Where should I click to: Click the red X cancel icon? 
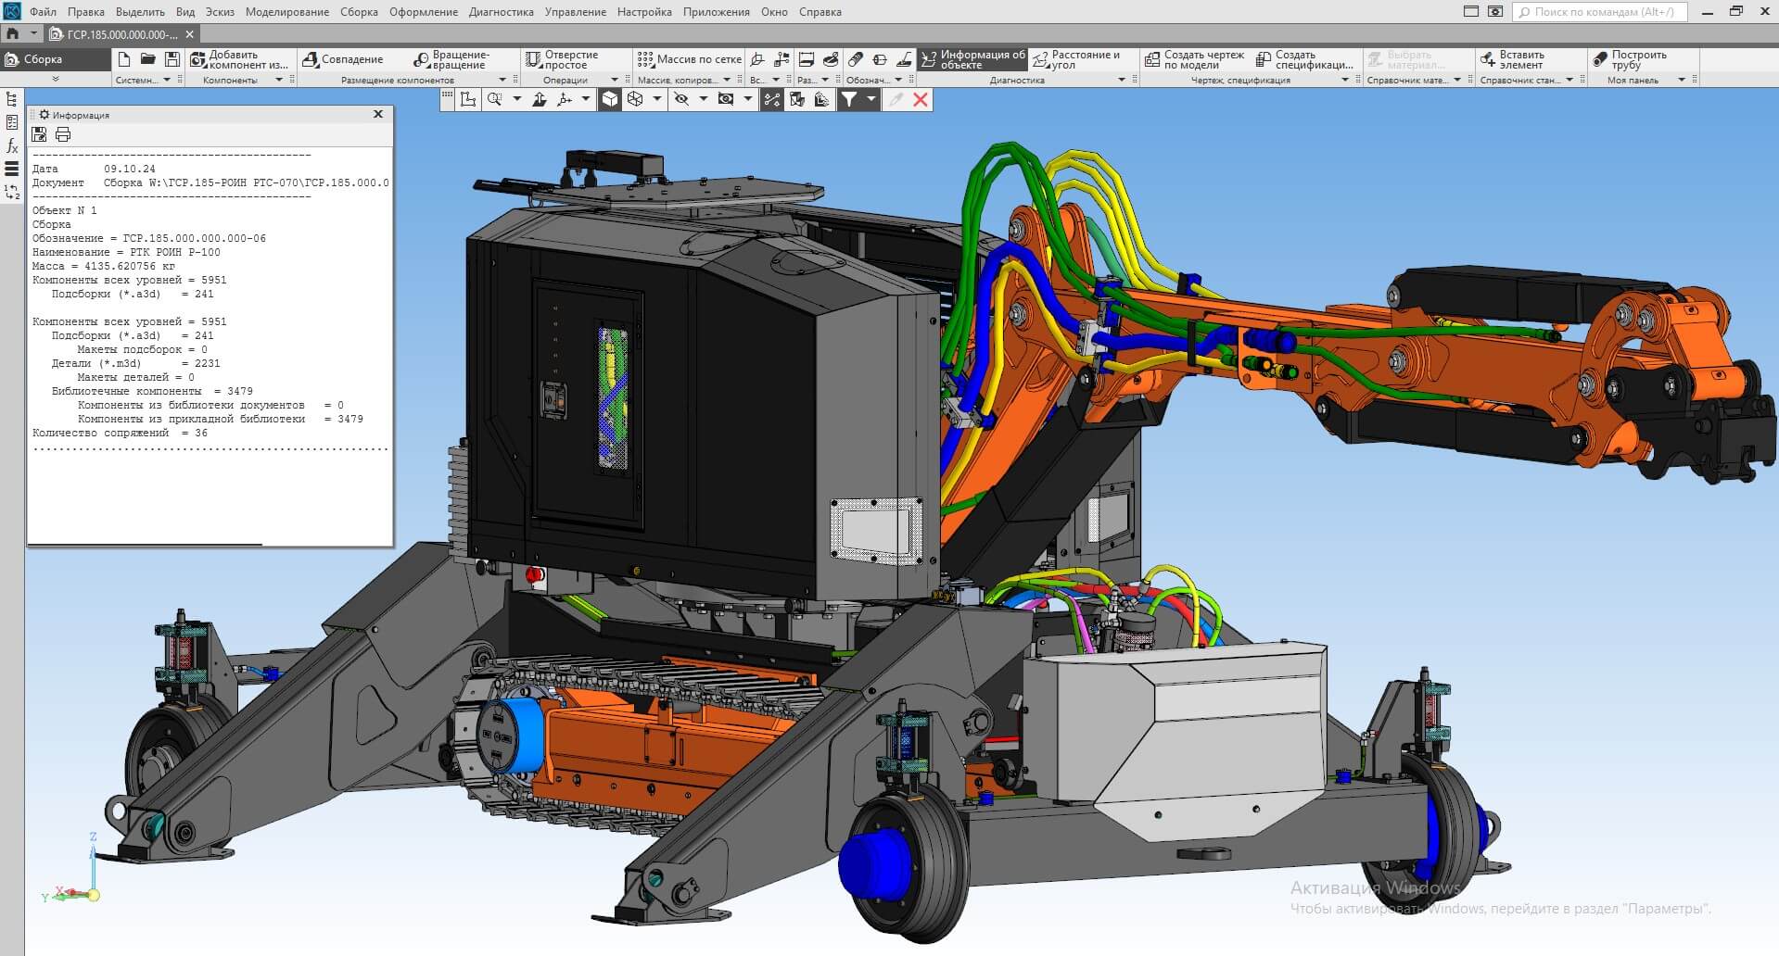click(921, 100)
